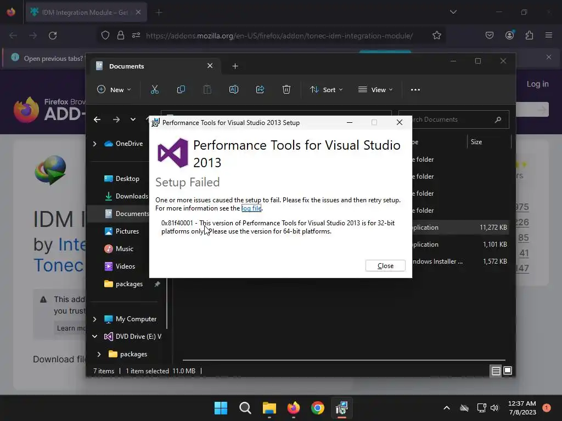Click the Close button in Setup Failed dialog

(385, 266)
